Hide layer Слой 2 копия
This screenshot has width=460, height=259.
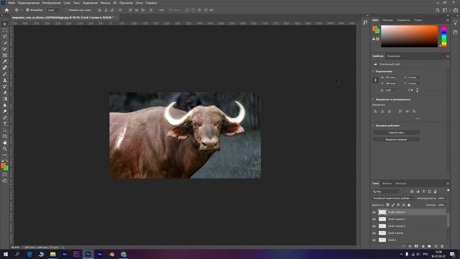point(374,233)
